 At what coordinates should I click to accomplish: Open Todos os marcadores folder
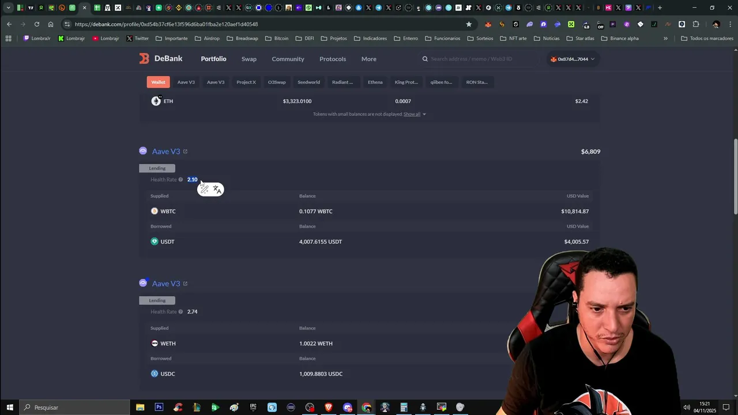tap(707, 39)
